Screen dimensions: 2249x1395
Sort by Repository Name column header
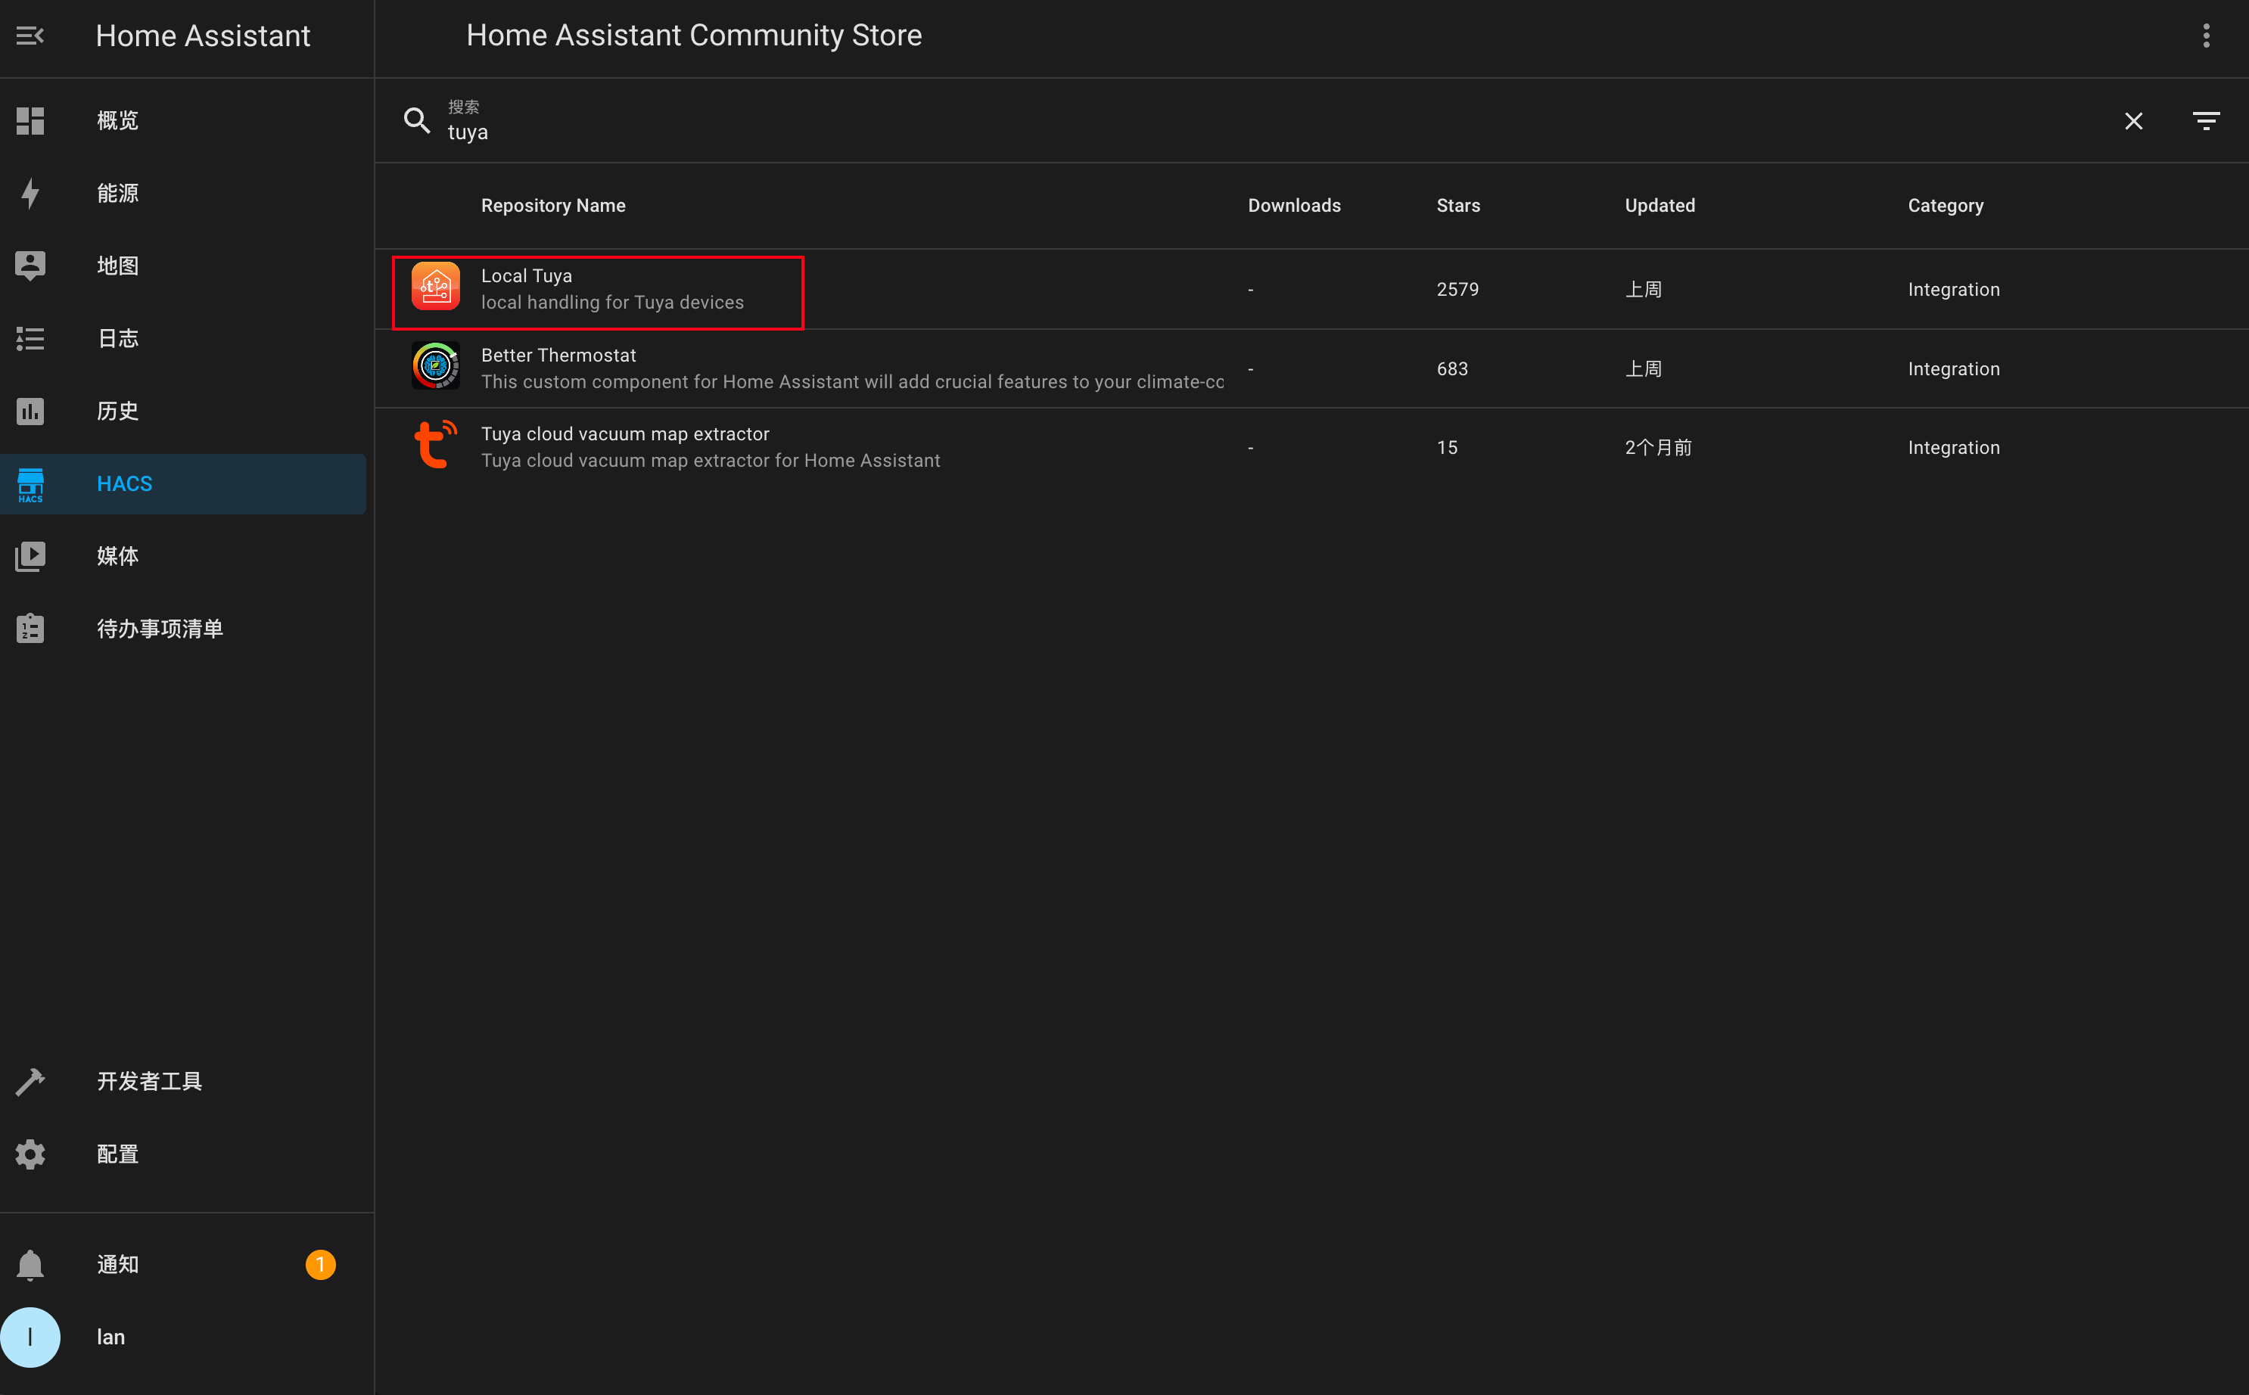tap(552, 206)
